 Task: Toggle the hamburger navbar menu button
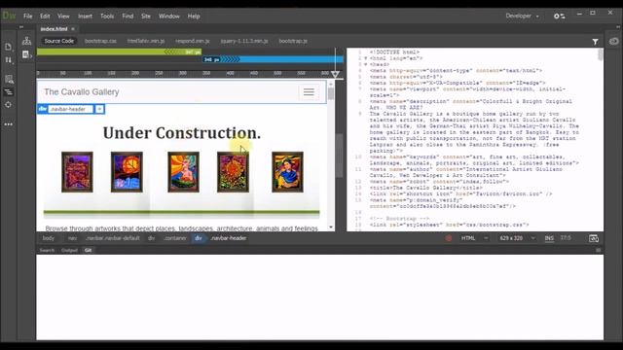309,92
